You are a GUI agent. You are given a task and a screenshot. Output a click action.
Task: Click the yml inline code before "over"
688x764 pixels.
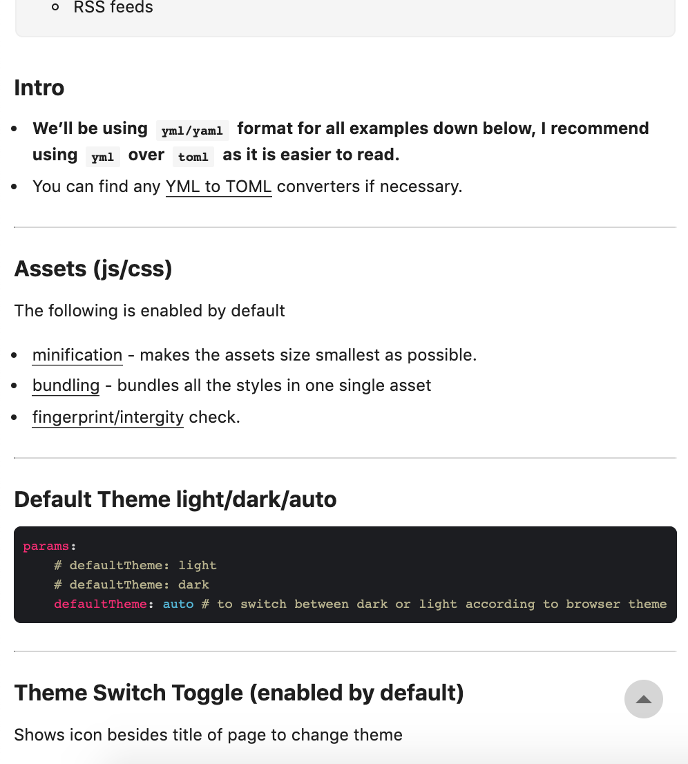(x=102, y=156)
